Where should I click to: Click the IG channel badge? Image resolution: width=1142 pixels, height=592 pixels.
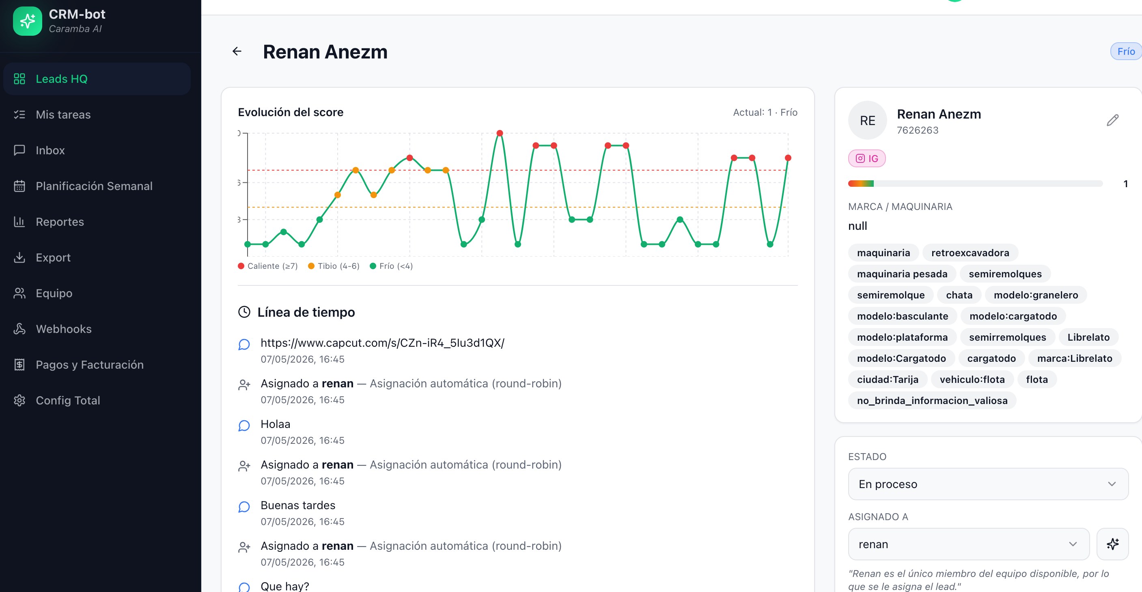[867, 158]
